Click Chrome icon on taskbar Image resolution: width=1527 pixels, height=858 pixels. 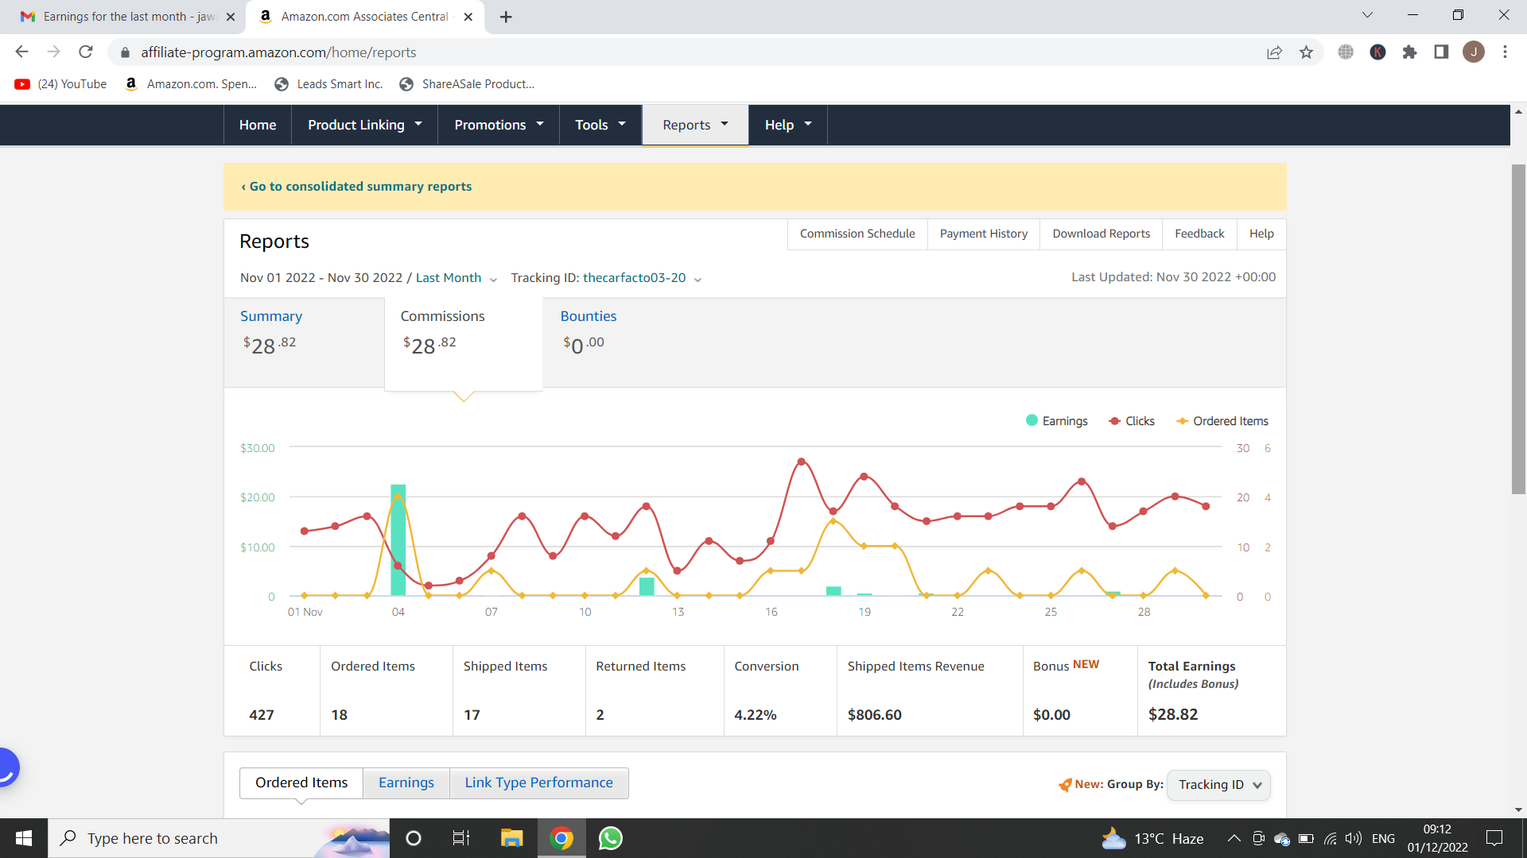[x=561, y=838]
